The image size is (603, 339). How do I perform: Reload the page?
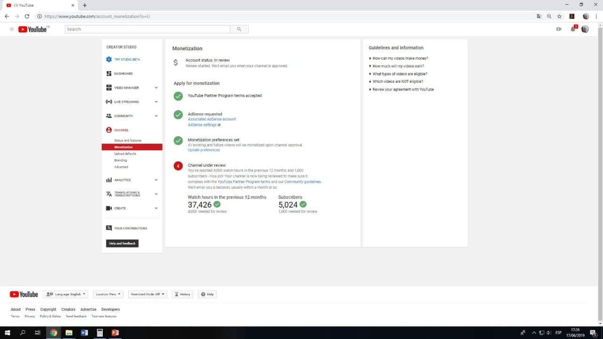click(27, 16)
